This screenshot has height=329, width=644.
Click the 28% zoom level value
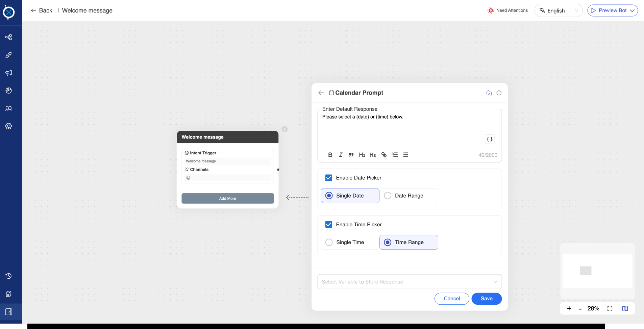pos(593,308)
